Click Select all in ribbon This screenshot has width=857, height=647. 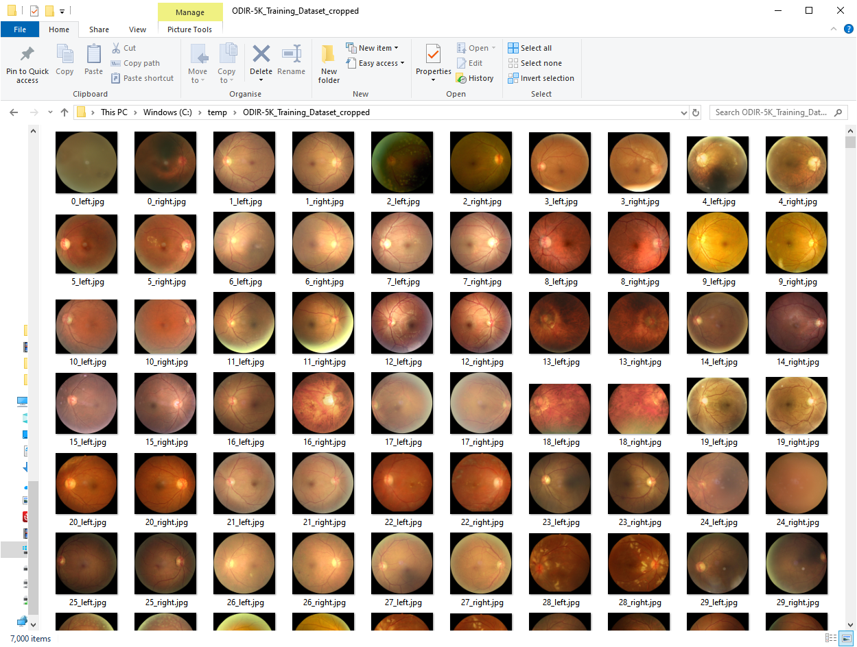pos(530,48)
